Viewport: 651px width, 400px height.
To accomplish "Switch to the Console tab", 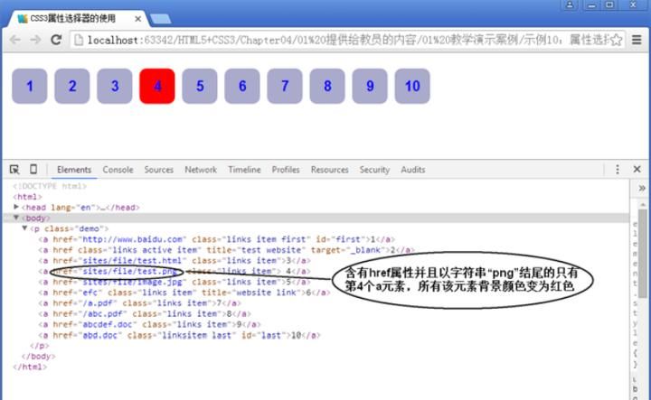I will pos(118,170).
